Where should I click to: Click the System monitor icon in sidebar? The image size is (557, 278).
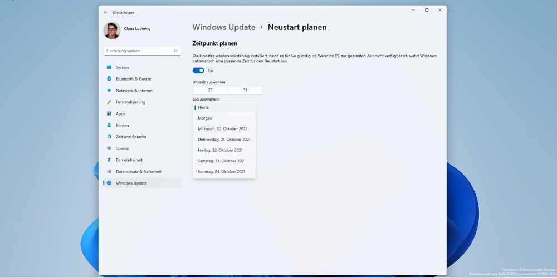coord(109,67)
